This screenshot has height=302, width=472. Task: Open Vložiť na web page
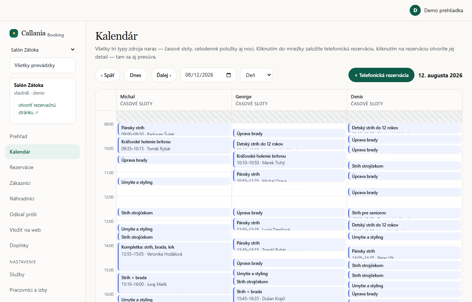click(x=42, y=230)
